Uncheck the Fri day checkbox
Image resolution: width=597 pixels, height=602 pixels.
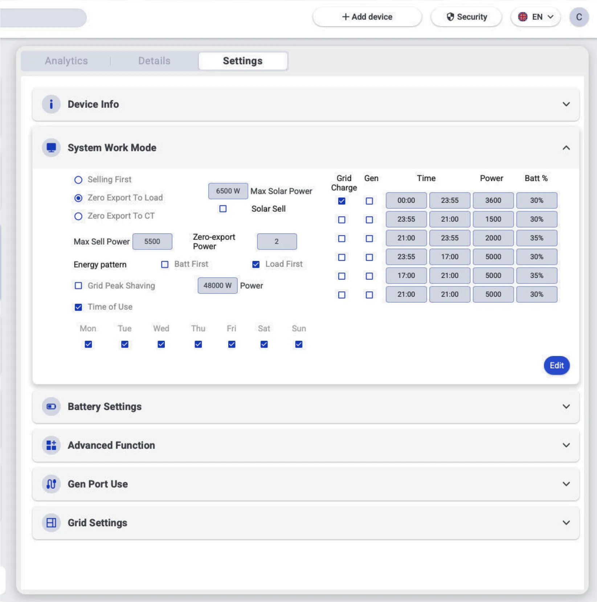[x=232, y=344]
